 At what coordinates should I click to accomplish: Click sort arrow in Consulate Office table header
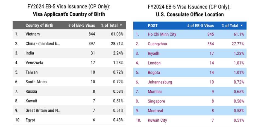[x=241, y=26]
